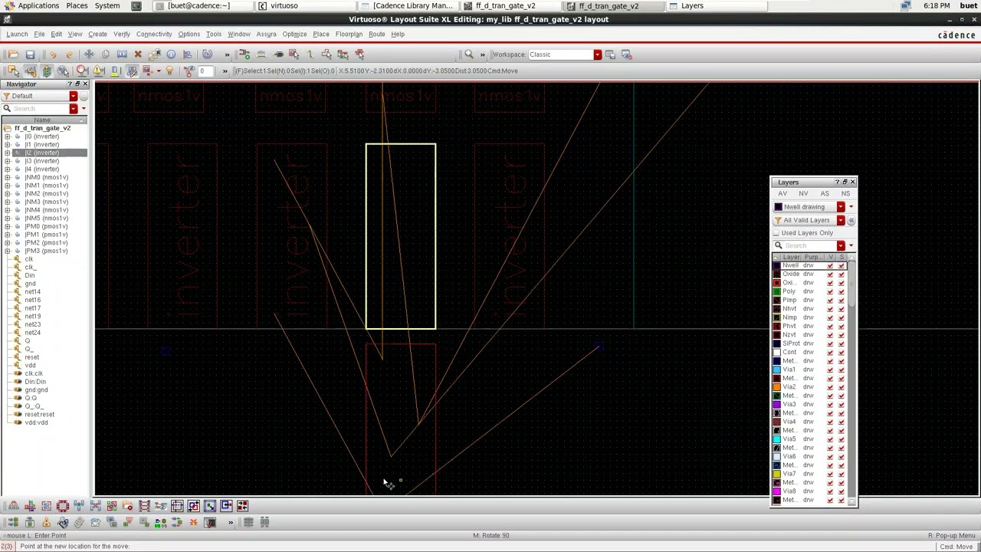Click the hierarchy tree icon in bottom toolbar
This screenshot has height=552, width=981.
tap(14, 506)
